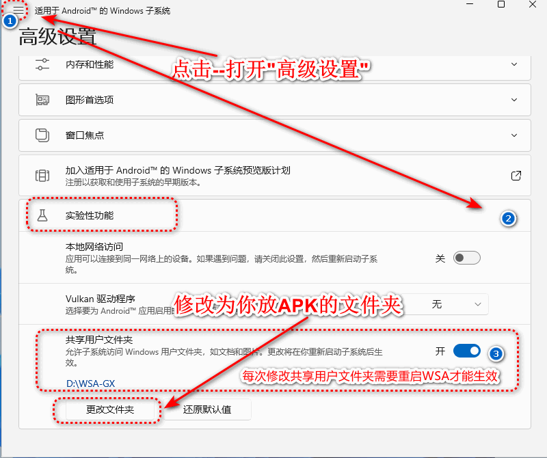Expand the 图形首选项 section chevron
547x458 pixels.
514,100
